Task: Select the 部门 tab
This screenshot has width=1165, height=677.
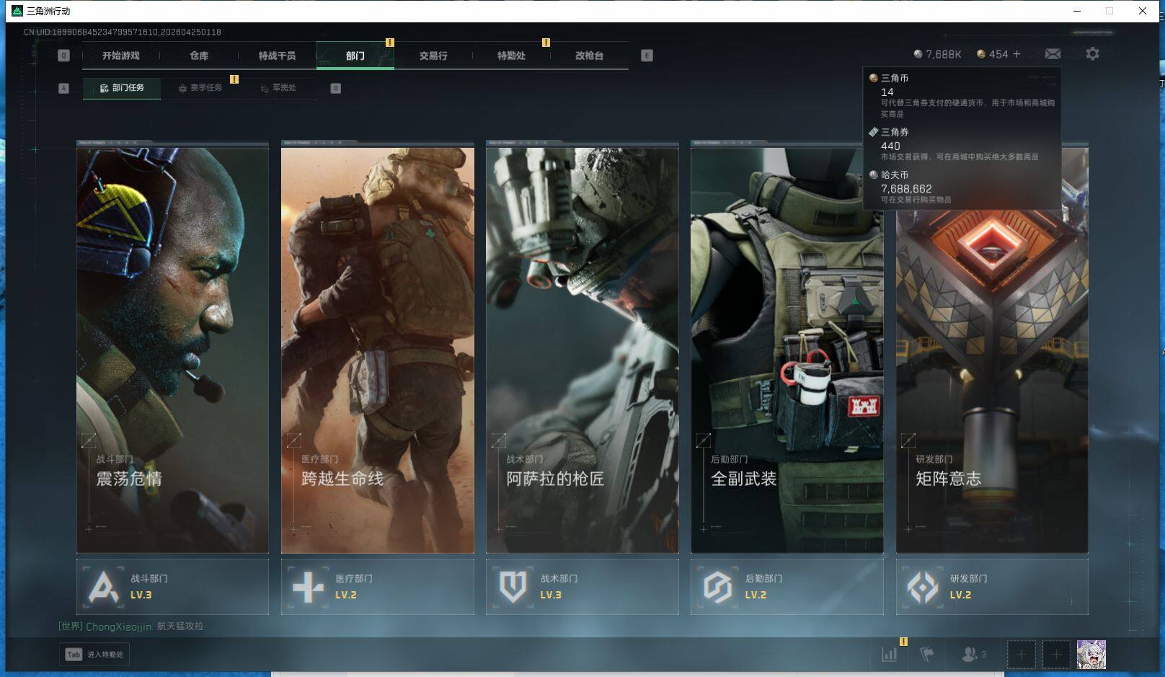Action: tap(355, 56)
